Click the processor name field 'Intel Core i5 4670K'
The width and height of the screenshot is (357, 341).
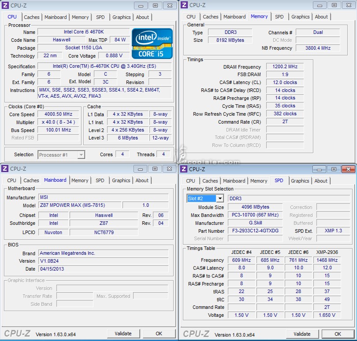pos(84,32)
